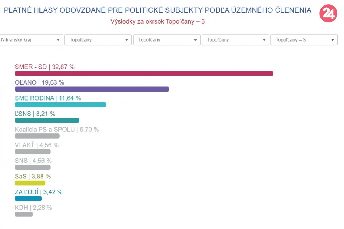This screenshot has height=229, width=344.
Task: Open the second Topoľčany dropdown
Action: click(x=167, y=40)
